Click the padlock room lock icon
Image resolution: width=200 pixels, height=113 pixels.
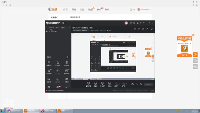click(139, 29)
